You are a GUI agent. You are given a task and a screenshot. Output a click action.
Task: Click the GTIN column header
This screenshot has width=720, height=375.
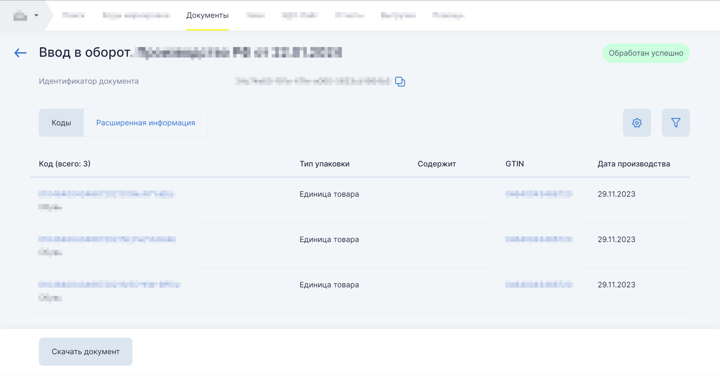coord(514,164)
